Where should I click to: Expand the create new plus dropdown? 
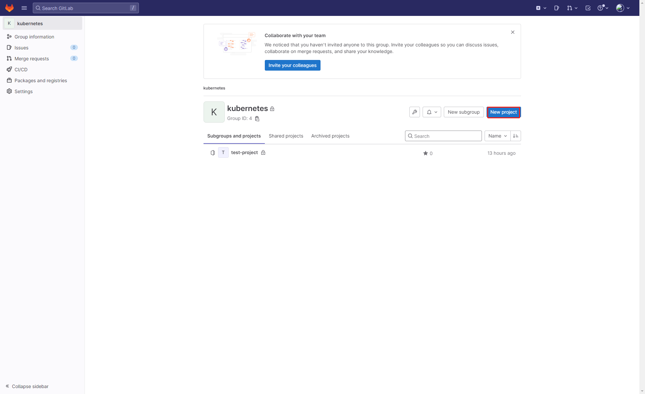point(541,8)
